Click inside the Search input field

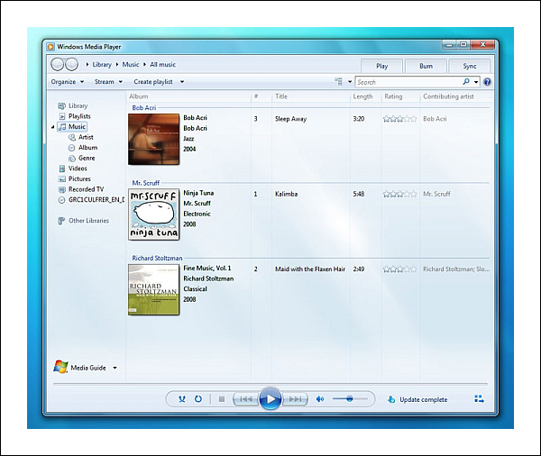pyautogui.click(x=409, y=82)
